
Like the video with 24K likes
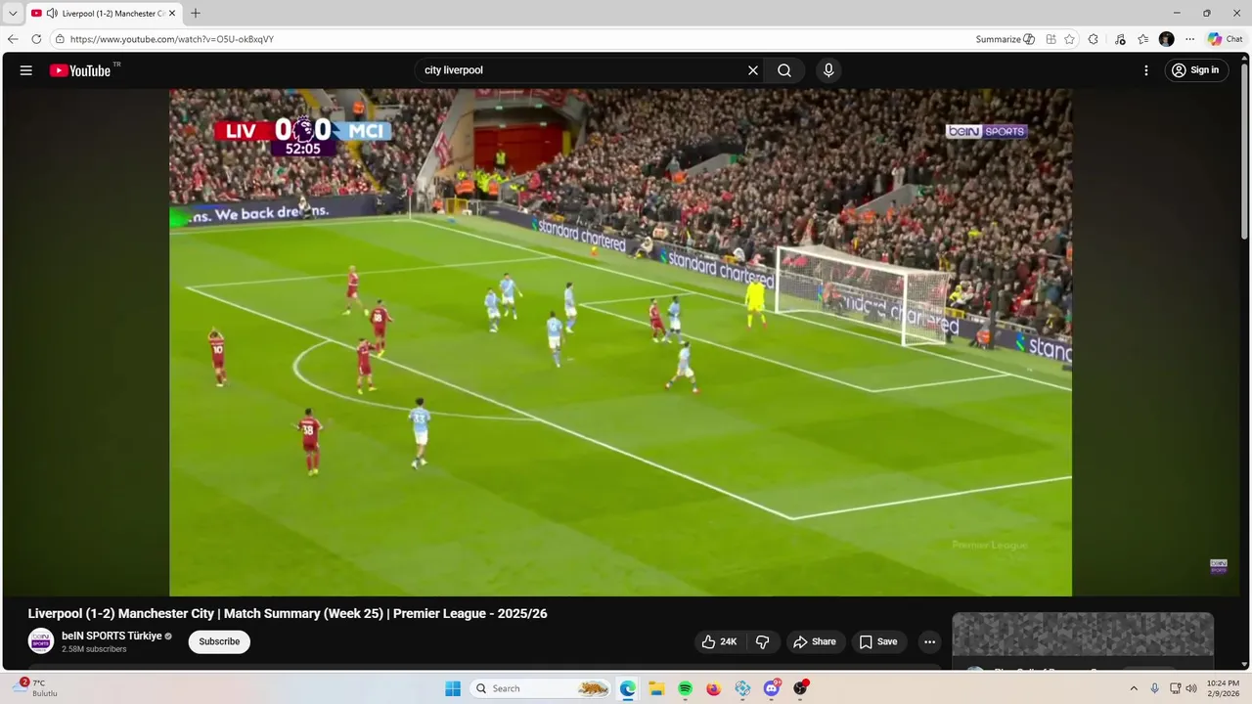pos(719,641)
